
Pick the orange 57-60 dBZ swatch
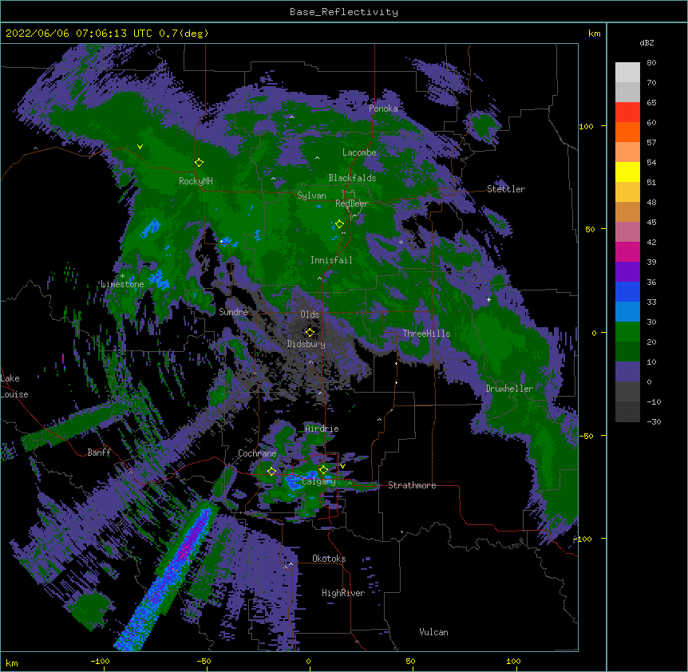point(627,132)
